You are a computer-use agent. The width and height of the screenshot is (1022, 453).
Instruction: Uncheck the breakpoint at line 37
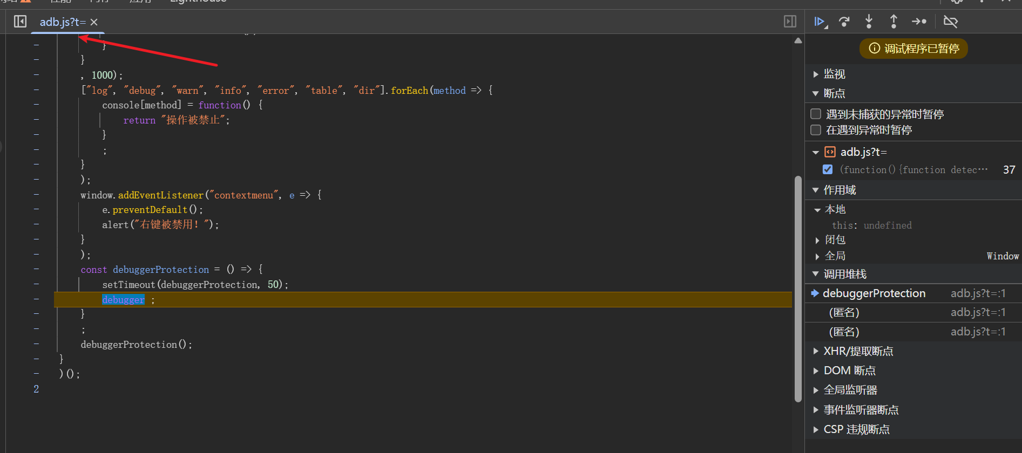tap(827, 169)
